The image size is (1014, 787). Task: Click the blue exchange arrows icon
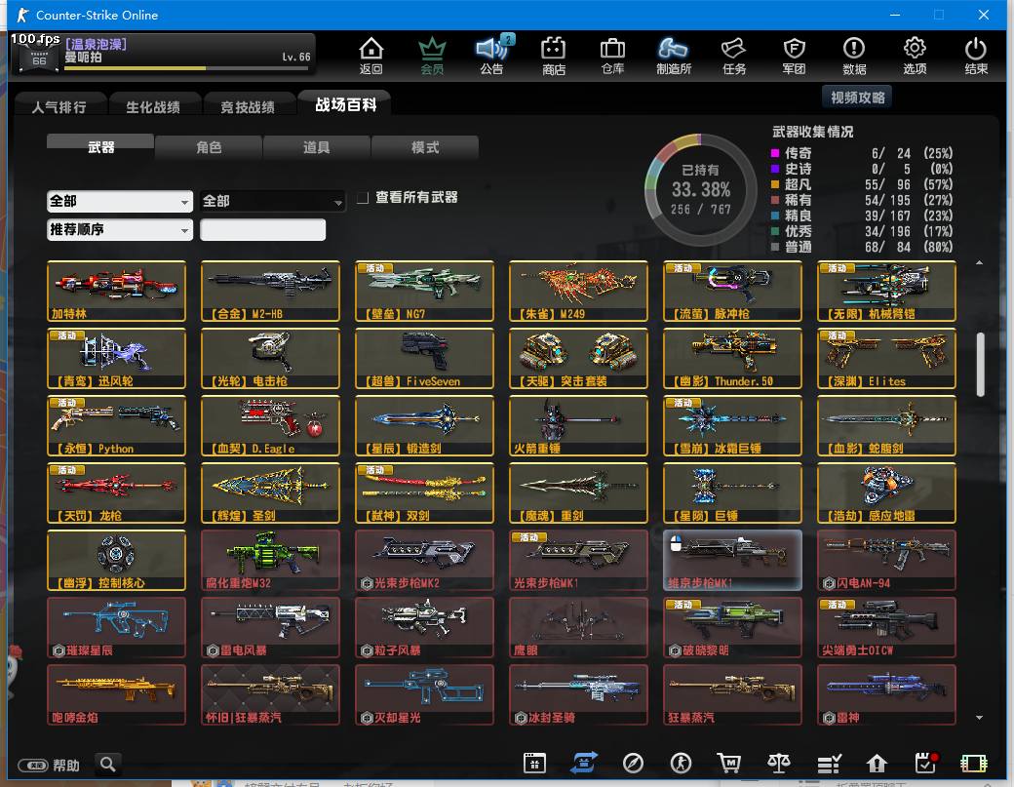(x=583, y=763)
